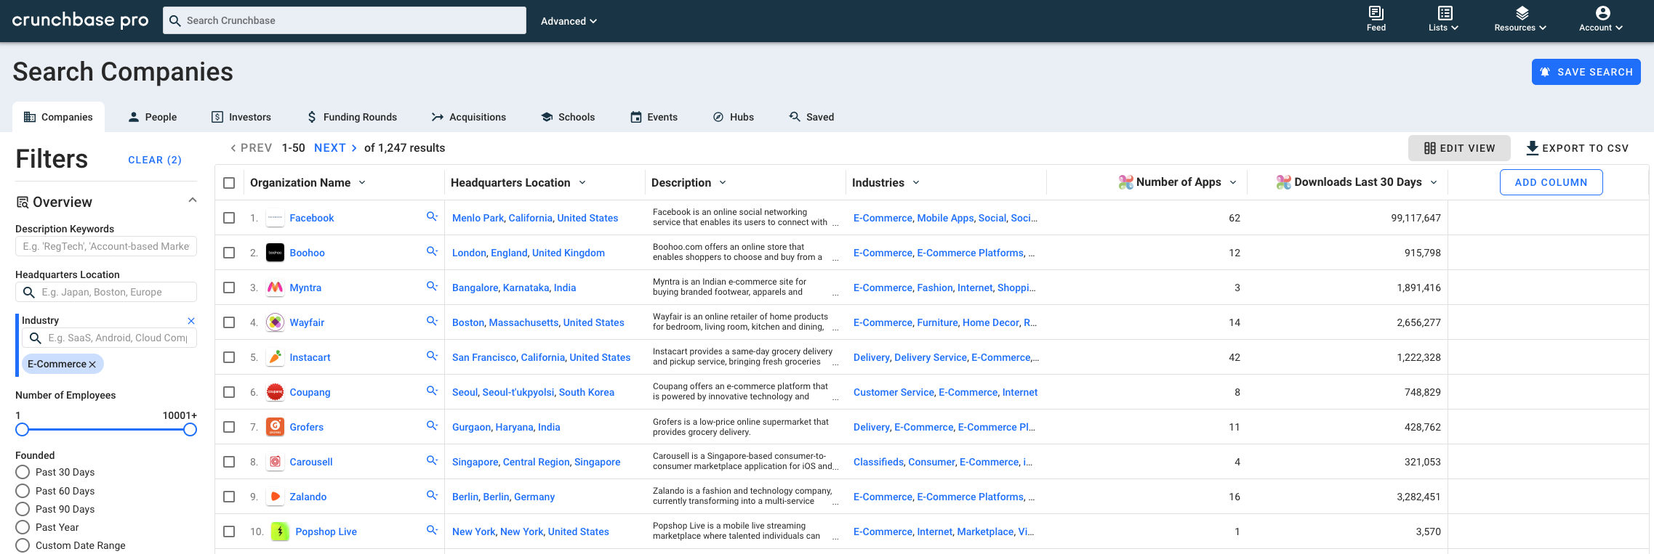Viewport: 1654px width, 554px height.
Task: Toggle the select-all checkbox in table header
Action: pyautogui.click(x=229, y=183)
